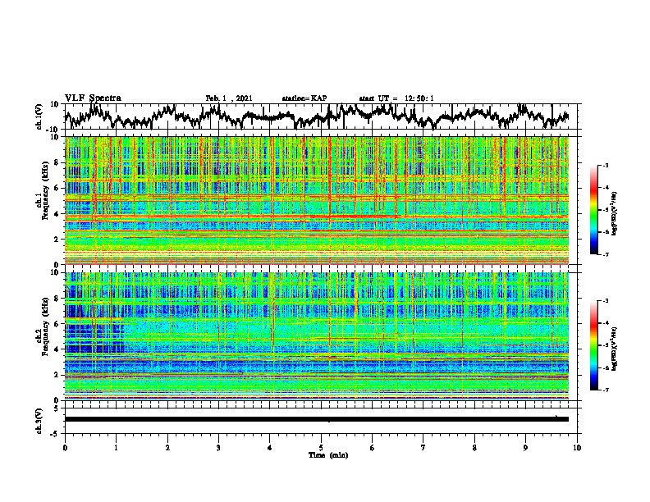The width and height of the screenshot is (650, 502).
Task: Click time-axis tick label "6"
Action: point(373,448)
